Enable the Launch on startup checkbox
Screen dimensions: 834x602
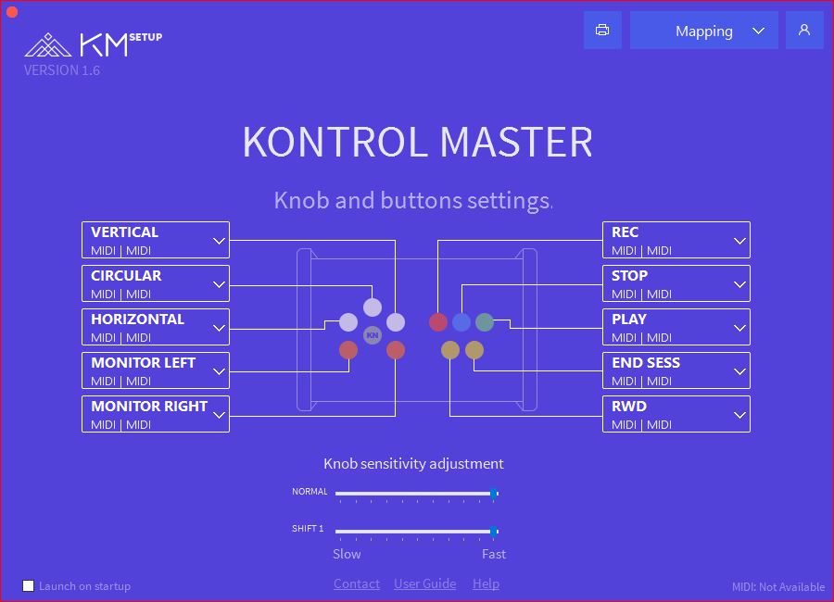tap(28, 586)
